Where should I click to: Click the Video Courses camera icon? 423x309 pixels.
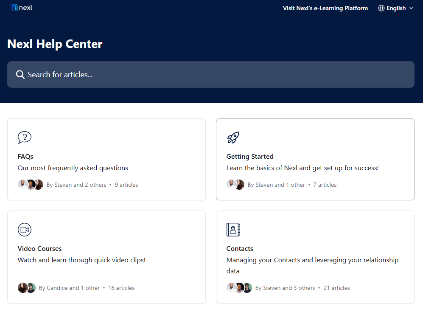[25, 230]
